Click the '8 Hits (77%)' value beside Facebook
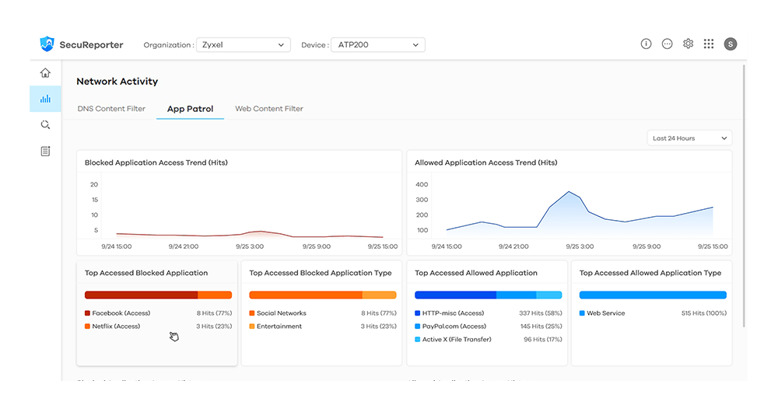This screenshot has height=412, width=778. pyautogui.click(x=214, y=313)
